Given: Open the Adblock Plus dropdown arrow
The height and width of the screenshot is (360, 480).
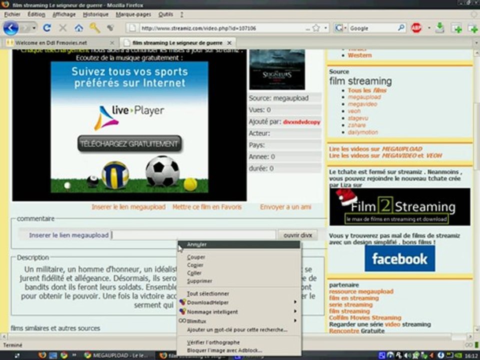Looking at the screenshot, I should (429, 28).
